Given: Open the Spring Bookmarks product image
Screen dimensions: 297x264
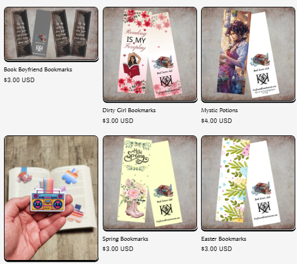Looking at the screenshot, I should [150, 183].
